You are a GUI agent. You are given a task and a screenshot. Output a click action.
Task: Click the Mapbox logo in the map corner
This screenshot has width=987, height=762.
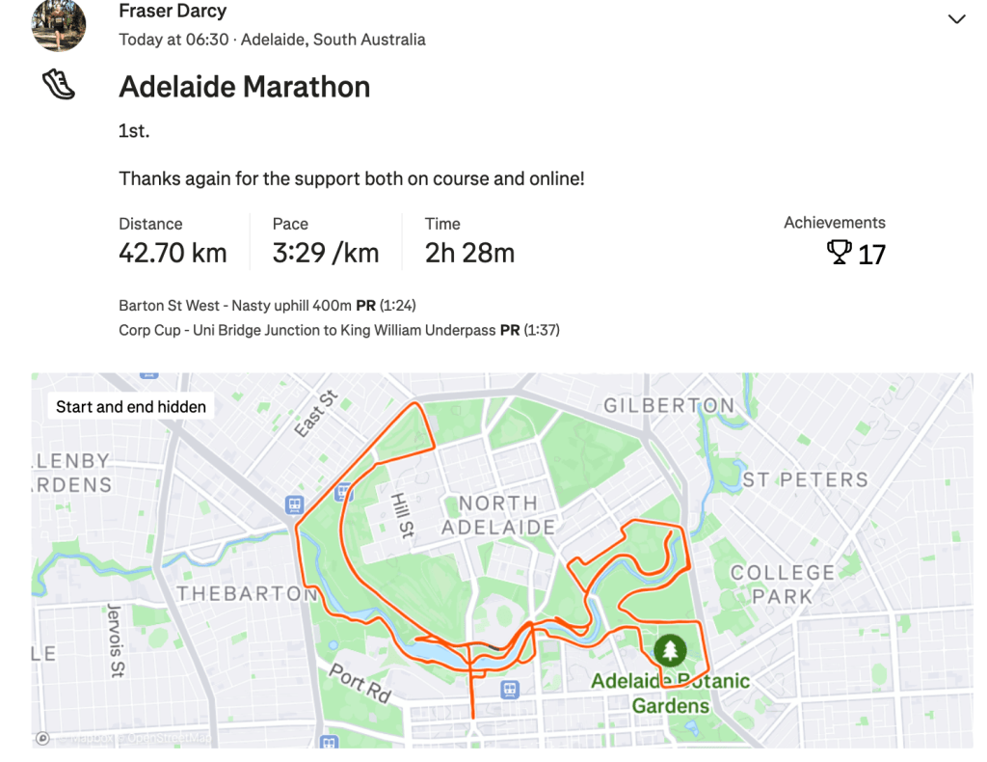[42, 738]
